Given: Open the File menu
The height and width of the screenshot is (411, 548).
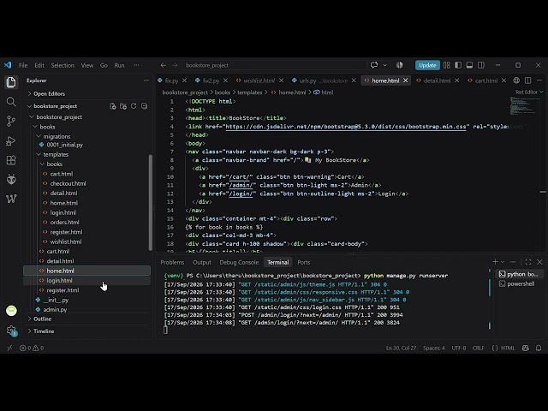Looking at the screenshot, I should (x=23, y=65).
